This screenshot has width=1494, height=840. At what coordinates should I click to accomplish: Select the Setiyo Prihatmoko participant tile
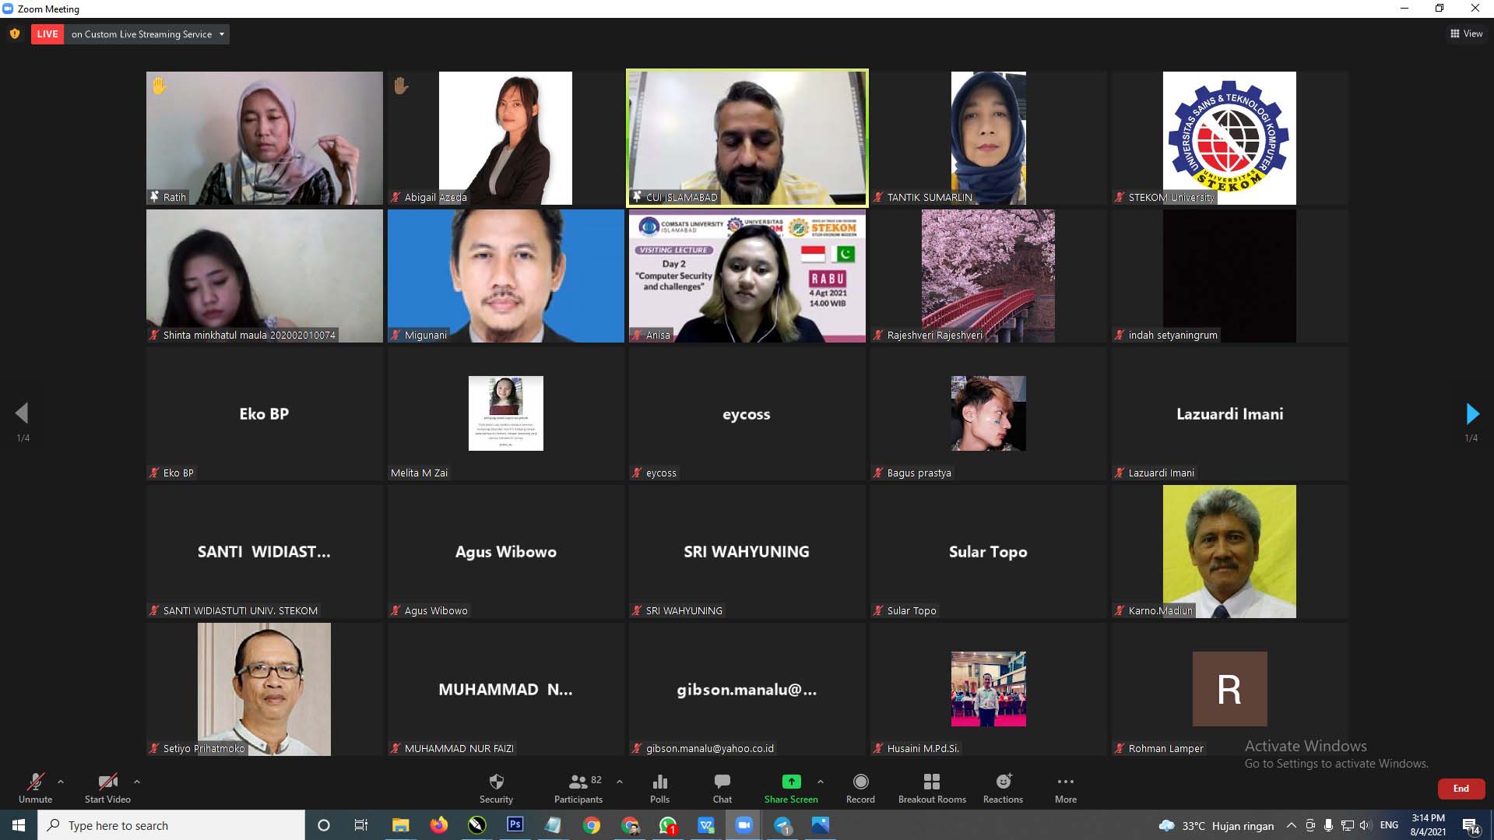265,689
